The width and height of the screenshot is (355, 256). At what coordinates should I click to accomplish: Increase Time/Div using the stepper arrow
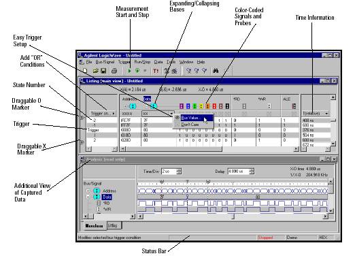coord(180,170)
